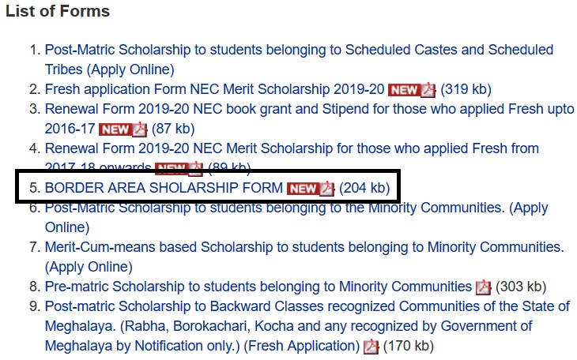Open Post-Matric Scholarship Scheduled Castes link
577x360 pixels.
pos(299,50)
